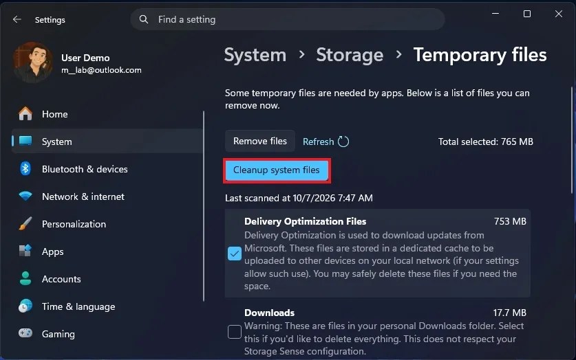576x360 pixels.
Task: Go to System breadcrumb
Action: pyautogui.click(x=255, y=55)
